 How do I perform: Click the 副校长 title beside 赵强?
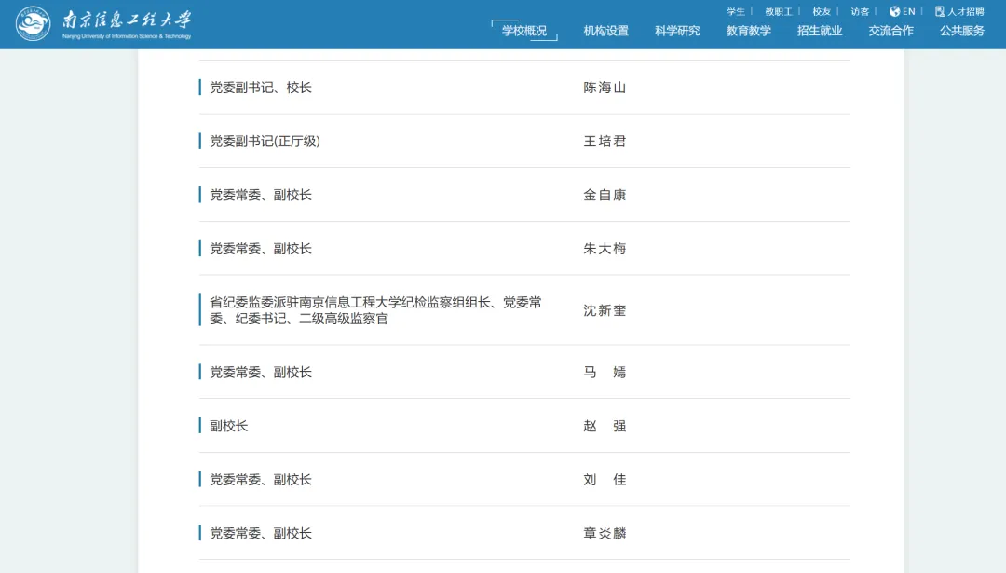(228, 426)
